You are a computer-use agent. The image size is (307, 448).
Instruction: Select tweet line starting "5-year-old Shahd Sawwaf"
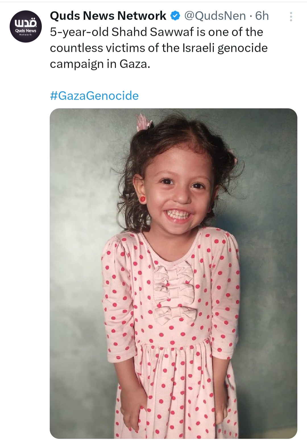coord(156,32)
